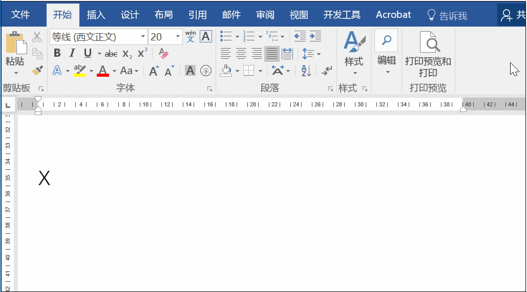Click the numbered list icon

coord(249,36)
